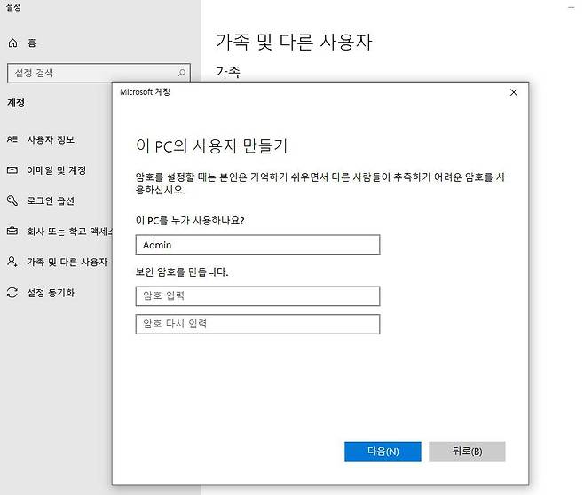
Task: Click the 설정 검색 search box
Action: click(99, 73)
